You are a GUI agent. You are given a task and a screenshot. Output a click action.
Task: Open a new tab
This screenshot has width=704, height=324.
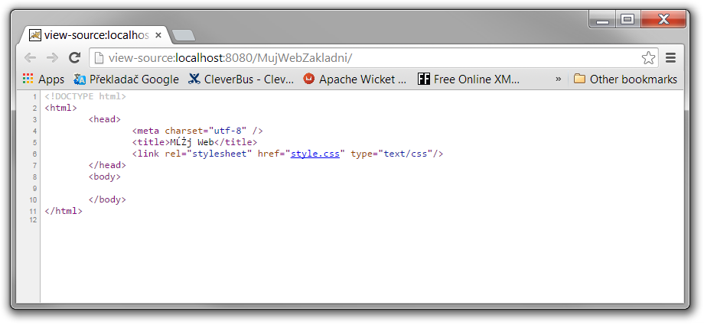click(183, 36)
